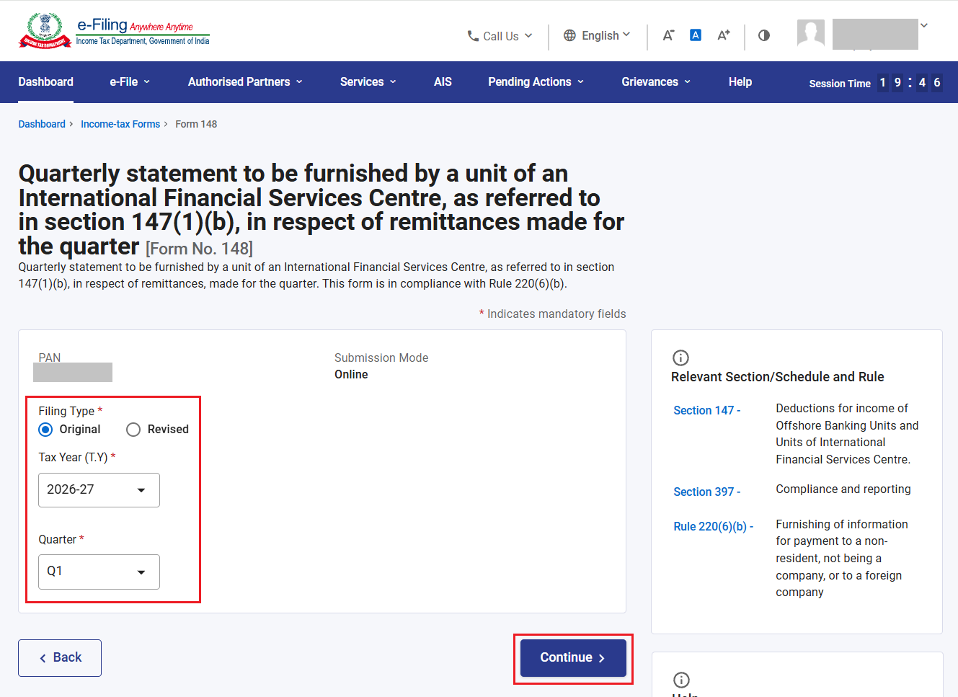Increase font size with A+ icon
The width and height of the screenshot is (958, 697).
pos(724,35)
